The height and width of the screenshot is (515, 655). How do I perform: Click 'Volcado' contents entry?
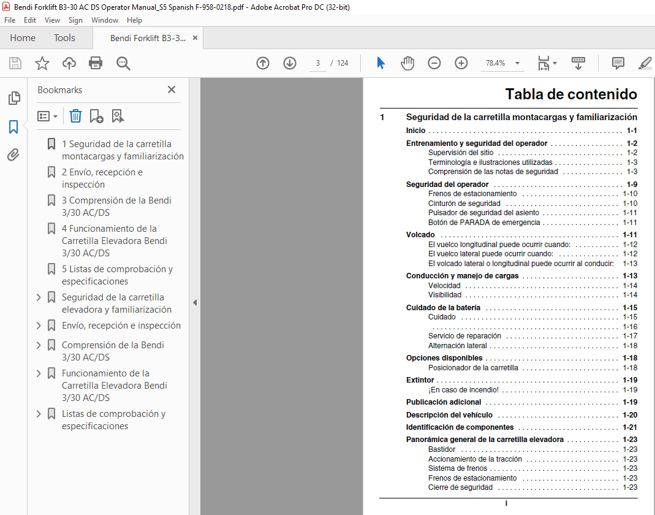click(420, 234)
